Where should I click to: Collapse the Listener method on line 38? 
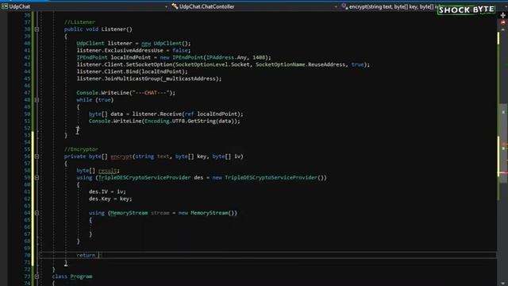[x=37, y=29]
